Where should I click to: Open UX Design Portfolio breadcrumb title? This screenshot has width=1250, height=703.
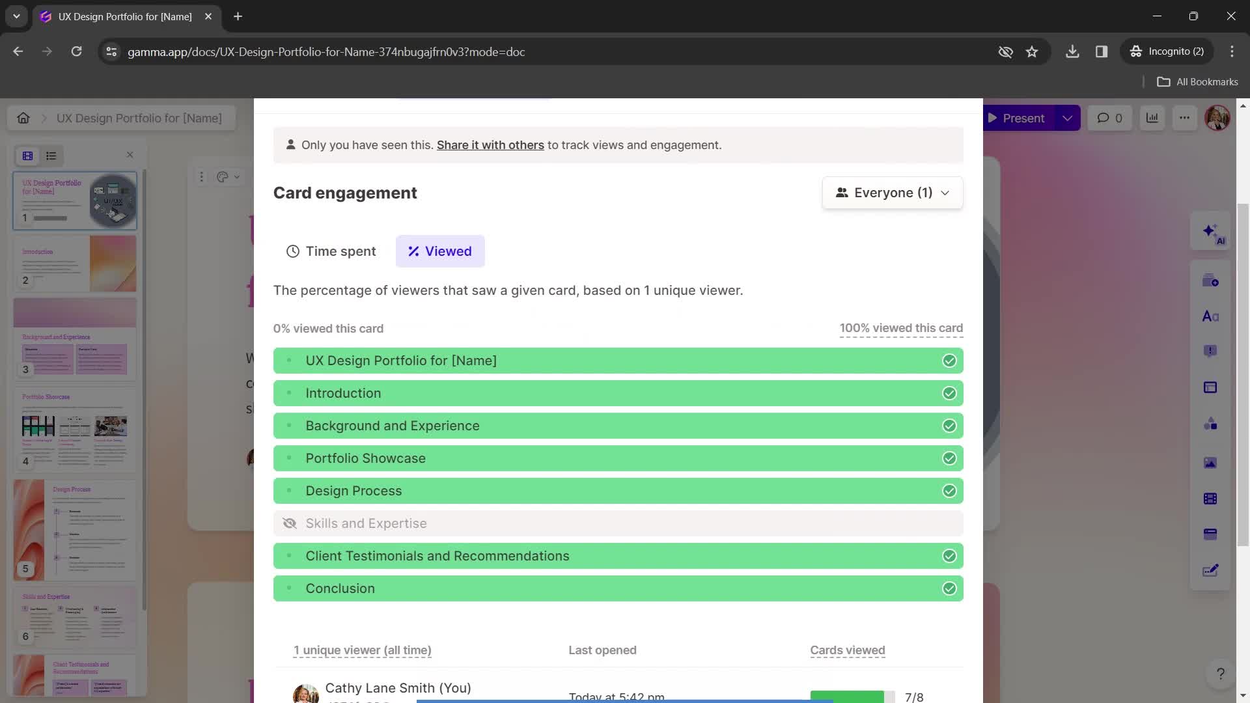coord(139,118)
